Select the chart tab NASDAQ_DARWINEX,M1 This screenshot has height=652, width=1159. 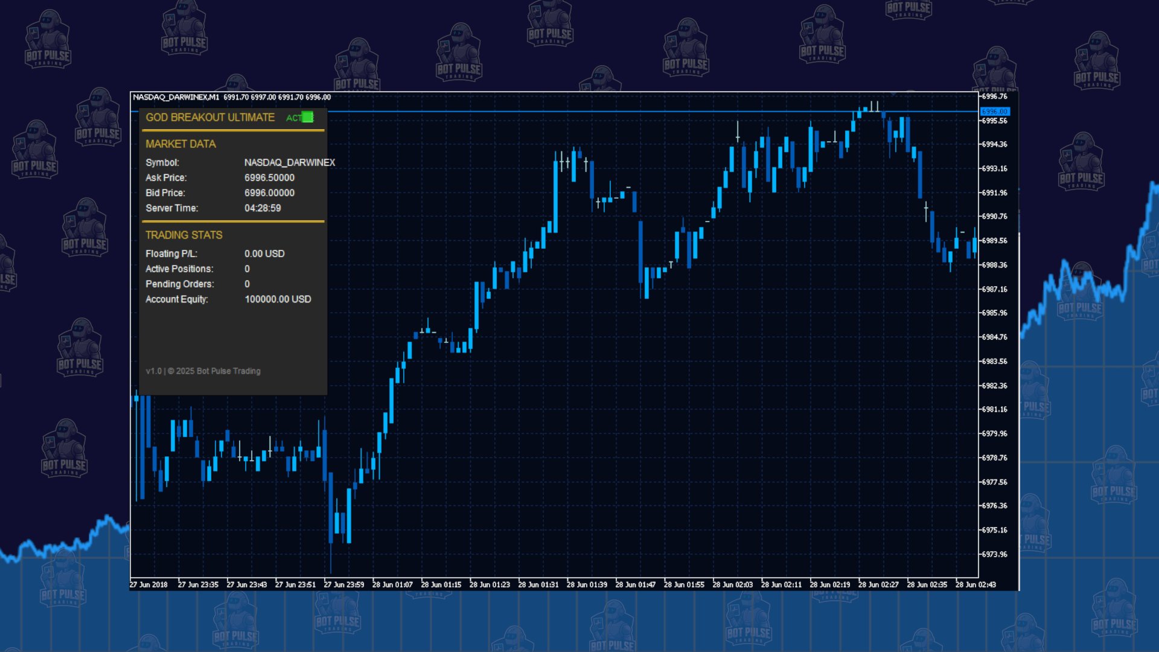177,97
